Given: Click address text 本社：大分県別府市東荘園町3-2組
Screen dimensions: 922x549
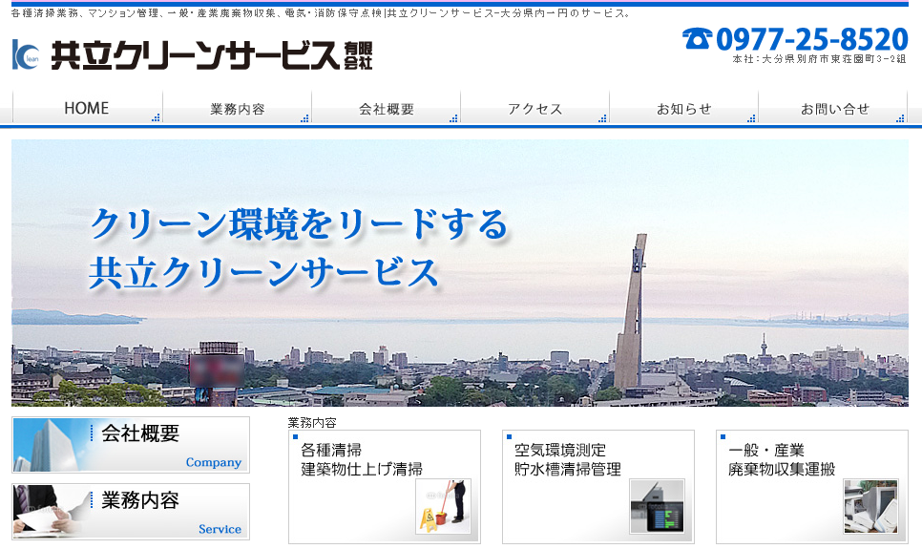Looking at the screenshot, I should click(x=819, y=59).
